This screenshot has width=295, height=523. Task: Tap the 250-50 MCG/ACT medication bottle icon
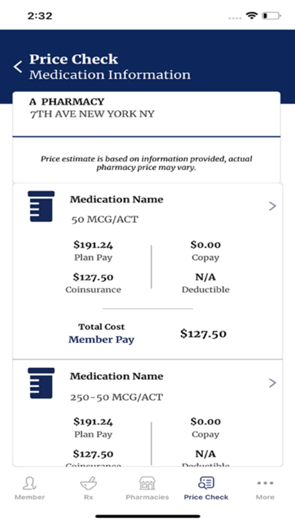(41, 383)
